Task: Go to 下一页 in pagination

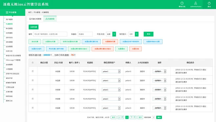Action: tap(133, 117)
